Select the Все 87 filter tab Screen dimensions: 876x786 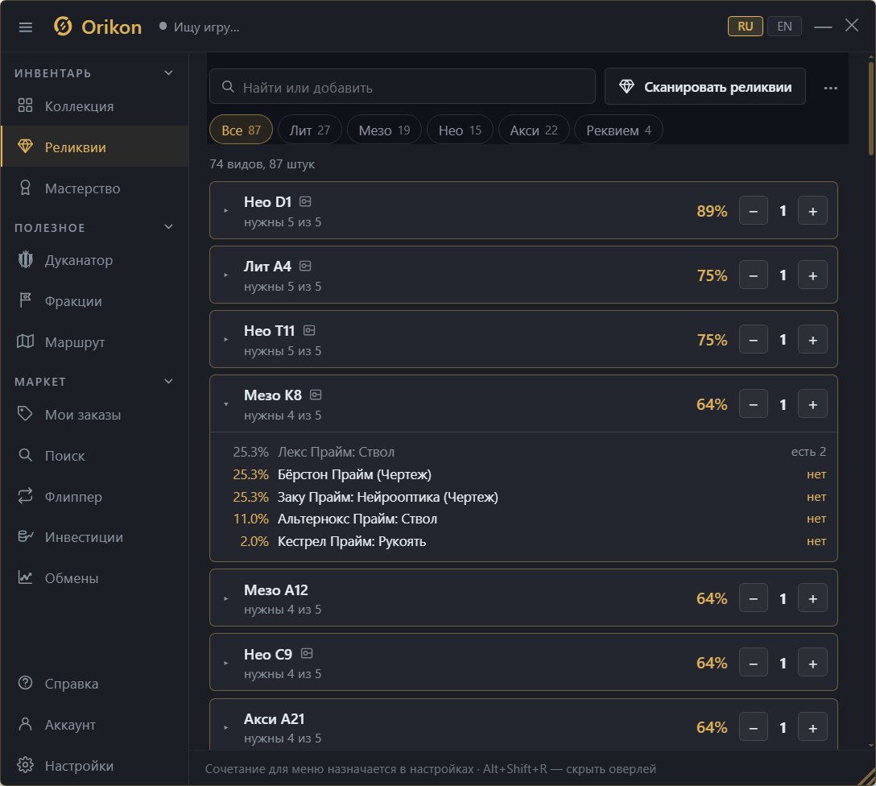tap(241, 130)
